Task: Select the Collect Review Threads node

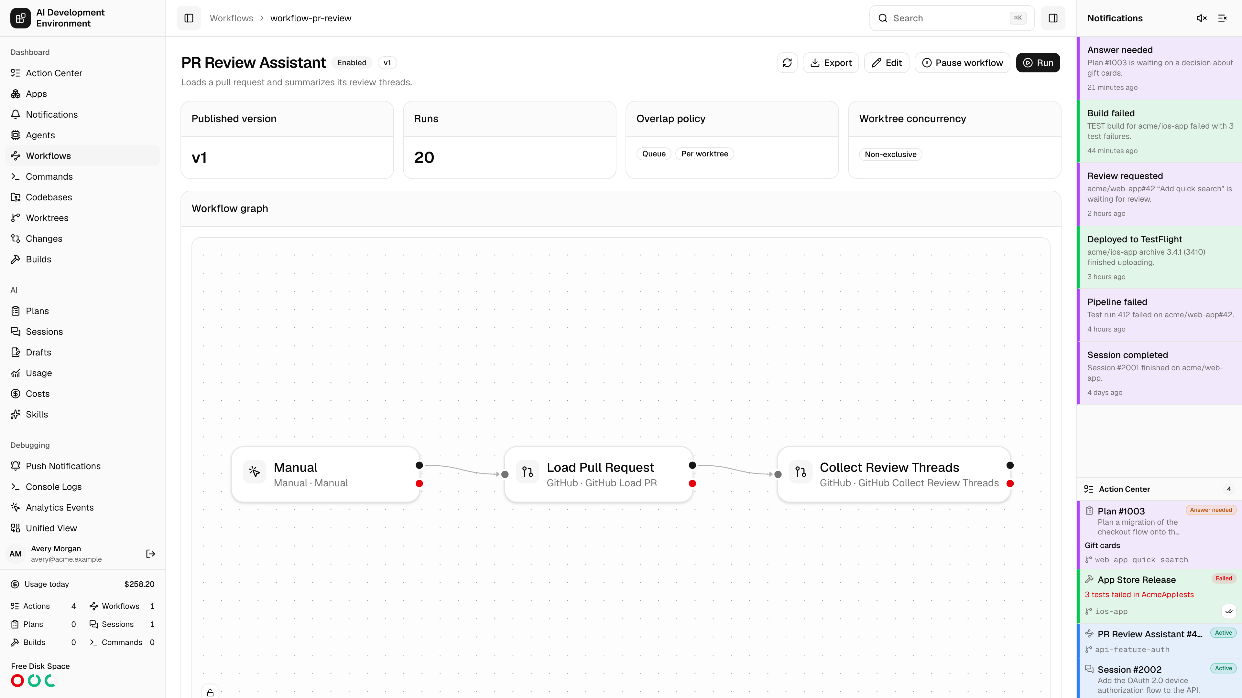Action: click(894, 474)
